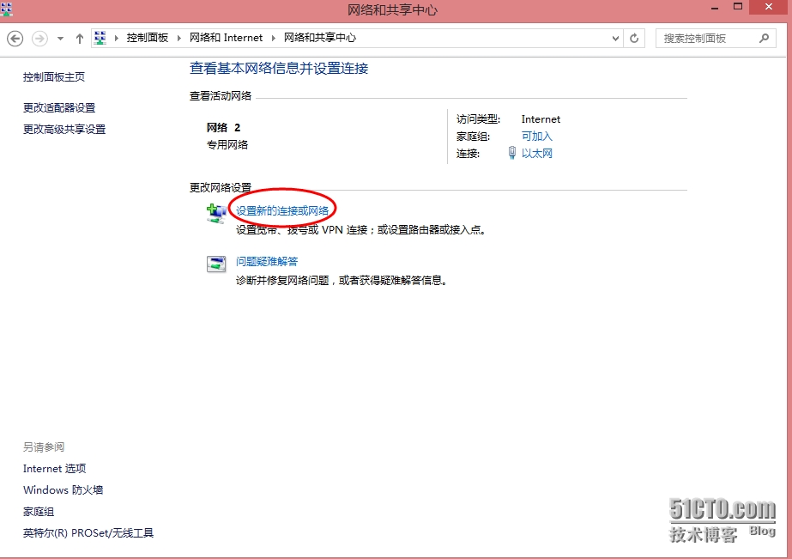The width and height of the screenshot is (792, 559).
Task: Click the search magnifier icon
Action: point(764,39)
